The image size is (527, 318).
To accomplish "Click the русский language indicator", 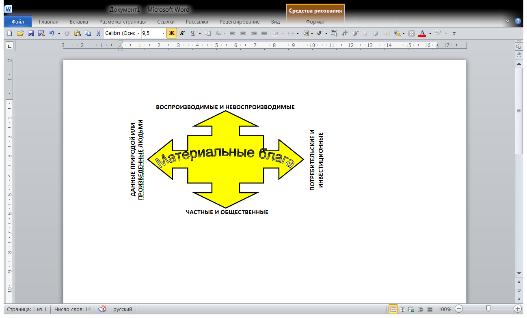I will [123, 309].
